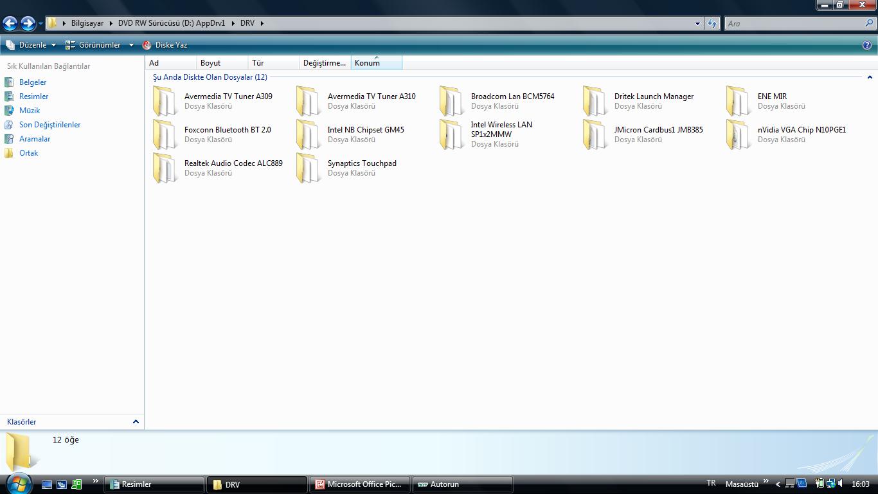Open Son Değiştirilenler link
This screenshot has height=494, width=878.
pyautogui.click(x=49, y=125)
